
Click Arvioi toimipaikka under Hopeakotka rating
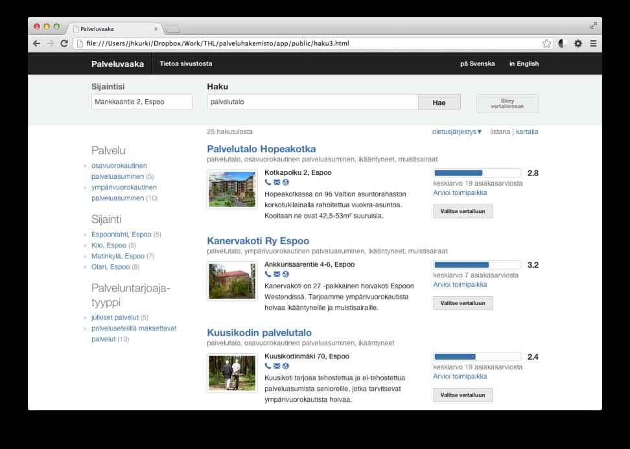pos(460,193)
